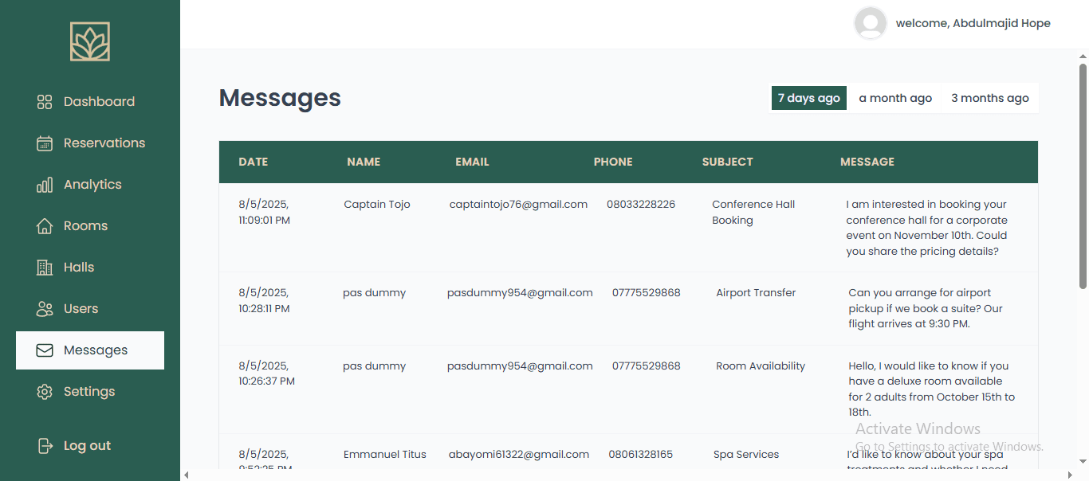Click captaintojo76@gmail.com email address

[518, 204]
